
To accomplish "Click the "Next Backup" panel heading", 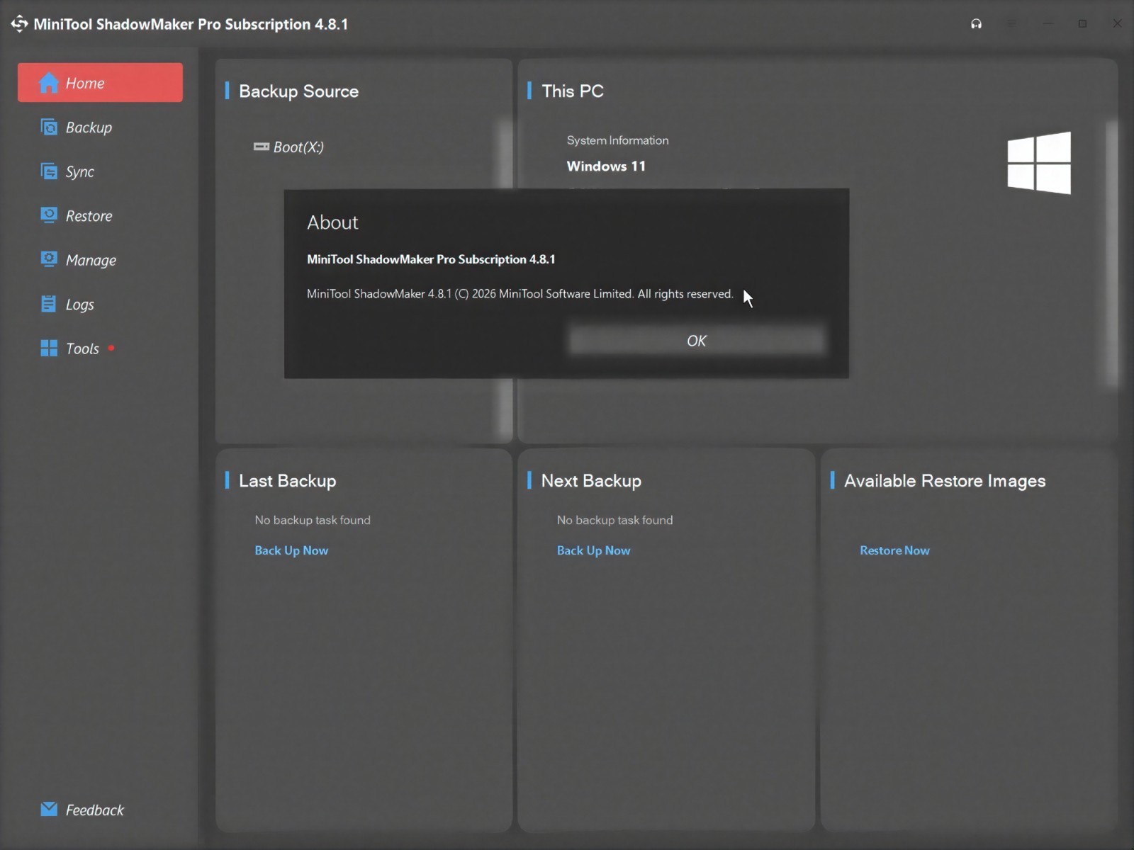I will (591, 481).
